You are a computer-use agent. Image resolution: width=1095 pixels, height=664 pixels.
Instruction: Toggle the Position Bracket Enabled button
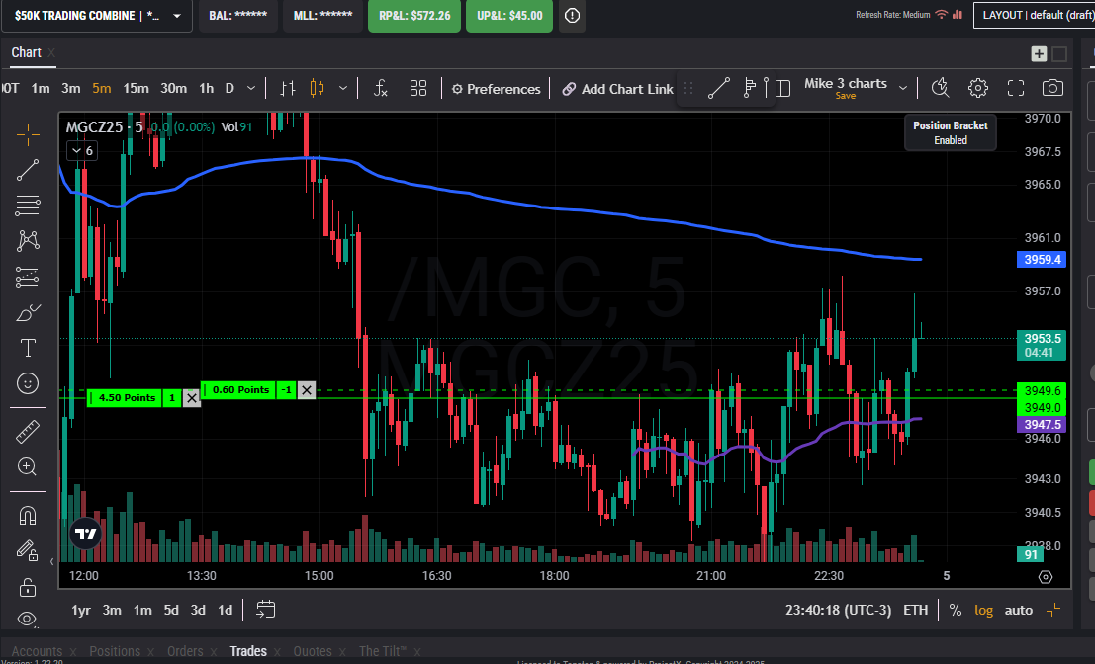point(950,132)
